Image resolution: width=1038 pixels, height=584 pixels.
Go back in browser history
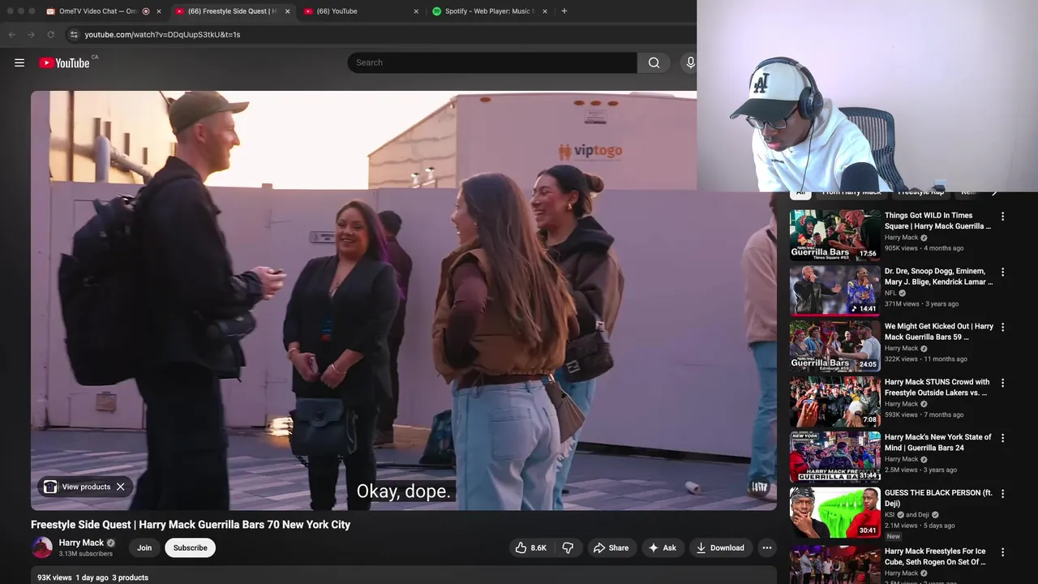(11, 34)
